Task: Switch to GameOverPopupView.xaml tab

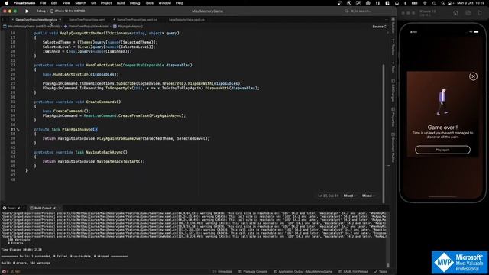Action: click(x=86, y=20)
